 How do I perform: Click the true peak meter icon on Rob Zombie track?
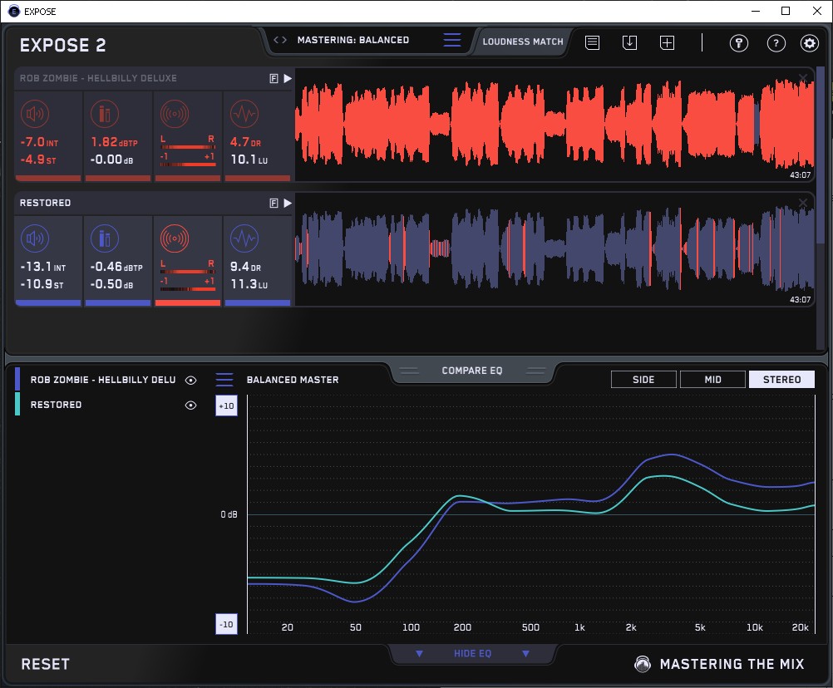pos(104,115)
